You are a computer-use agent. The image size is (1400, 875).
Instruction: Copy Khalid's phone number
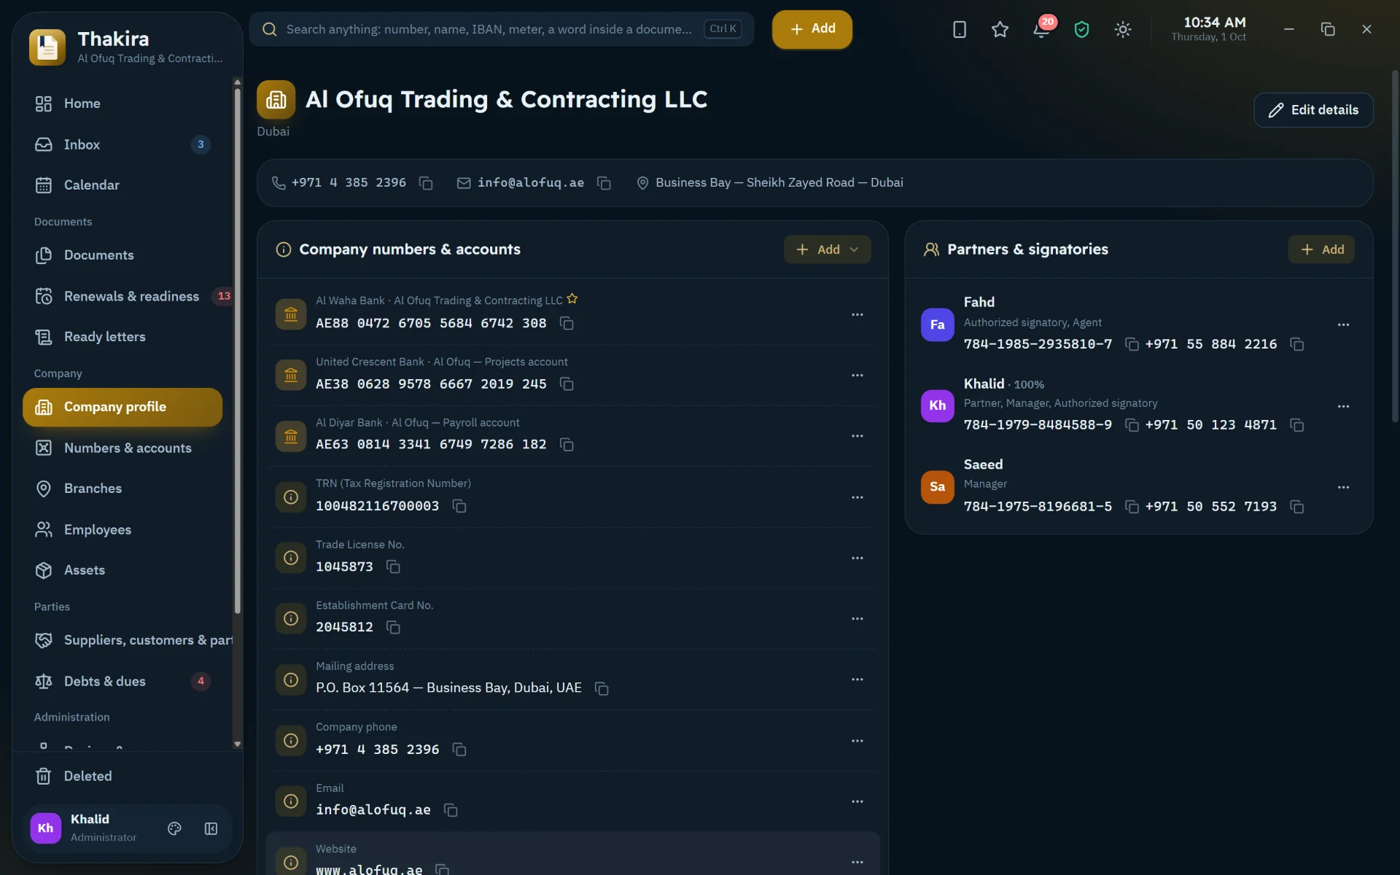[x=1296, y=425]
